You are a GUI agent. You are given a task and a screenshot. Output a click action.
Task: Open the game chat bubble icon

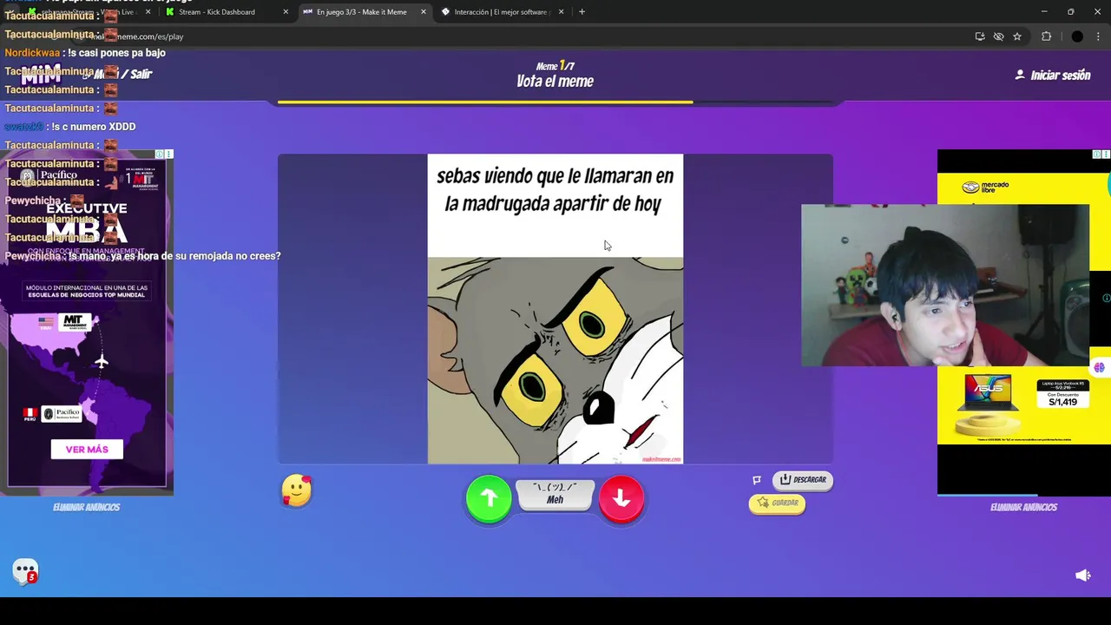tap(26, 571)
